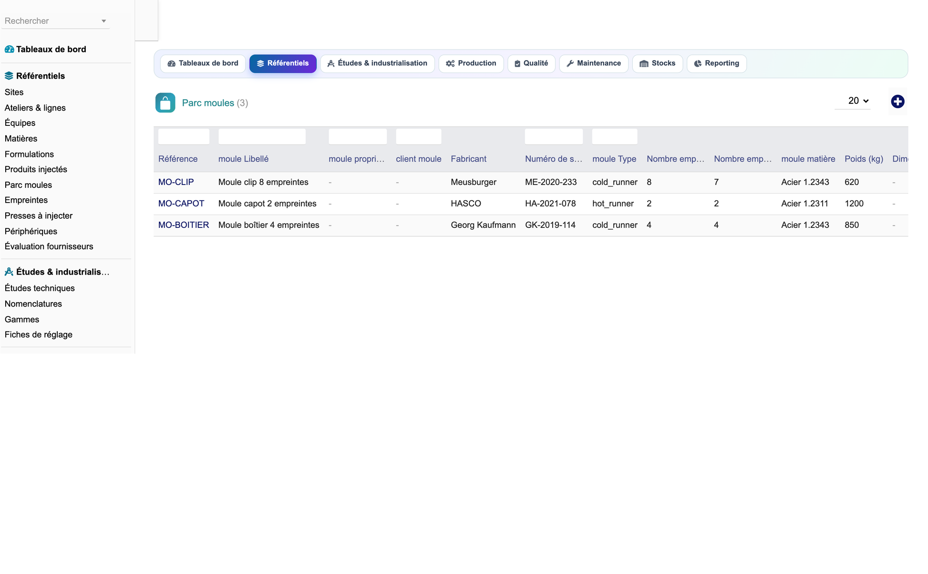The image size is (928, 574).
Task: Click the Parc moules bag icon
Action: tap(165, 102)
